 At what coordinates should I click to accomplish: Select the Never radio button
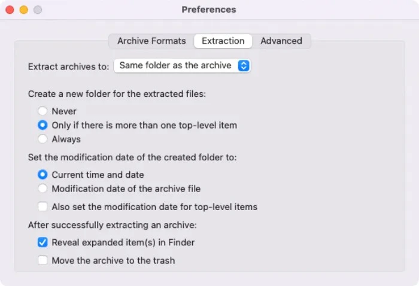pos(42,111)
